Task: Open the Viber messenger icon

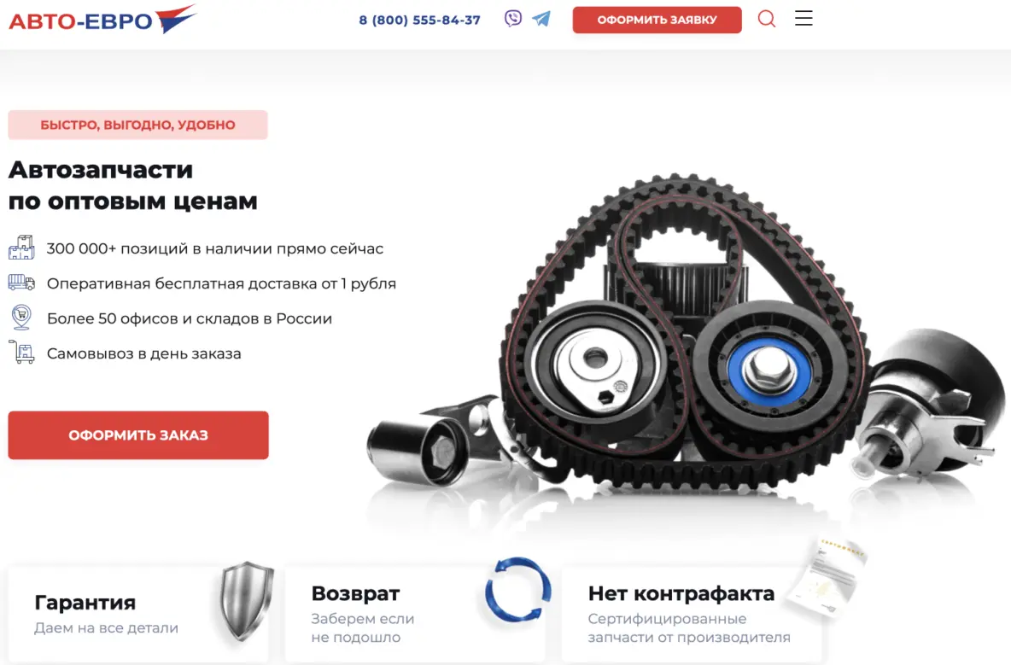Action: (x=513, y=18)
